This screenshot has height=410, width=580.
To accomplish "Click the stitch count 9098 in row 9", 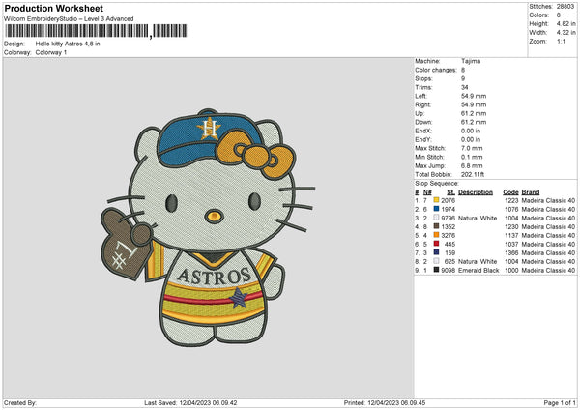I will pyautogui.click(x=448, y=271).
